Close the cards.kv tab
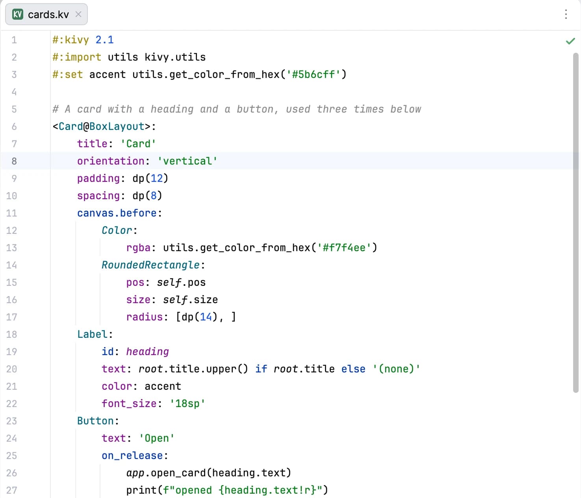 coord(78,14)
